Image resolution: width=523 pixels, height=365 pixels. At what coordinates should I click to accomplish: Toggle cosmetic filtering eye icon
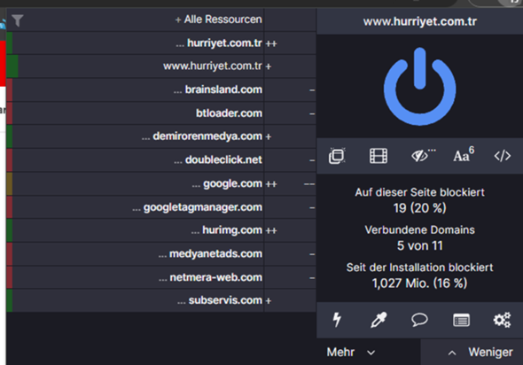[422, 155]
